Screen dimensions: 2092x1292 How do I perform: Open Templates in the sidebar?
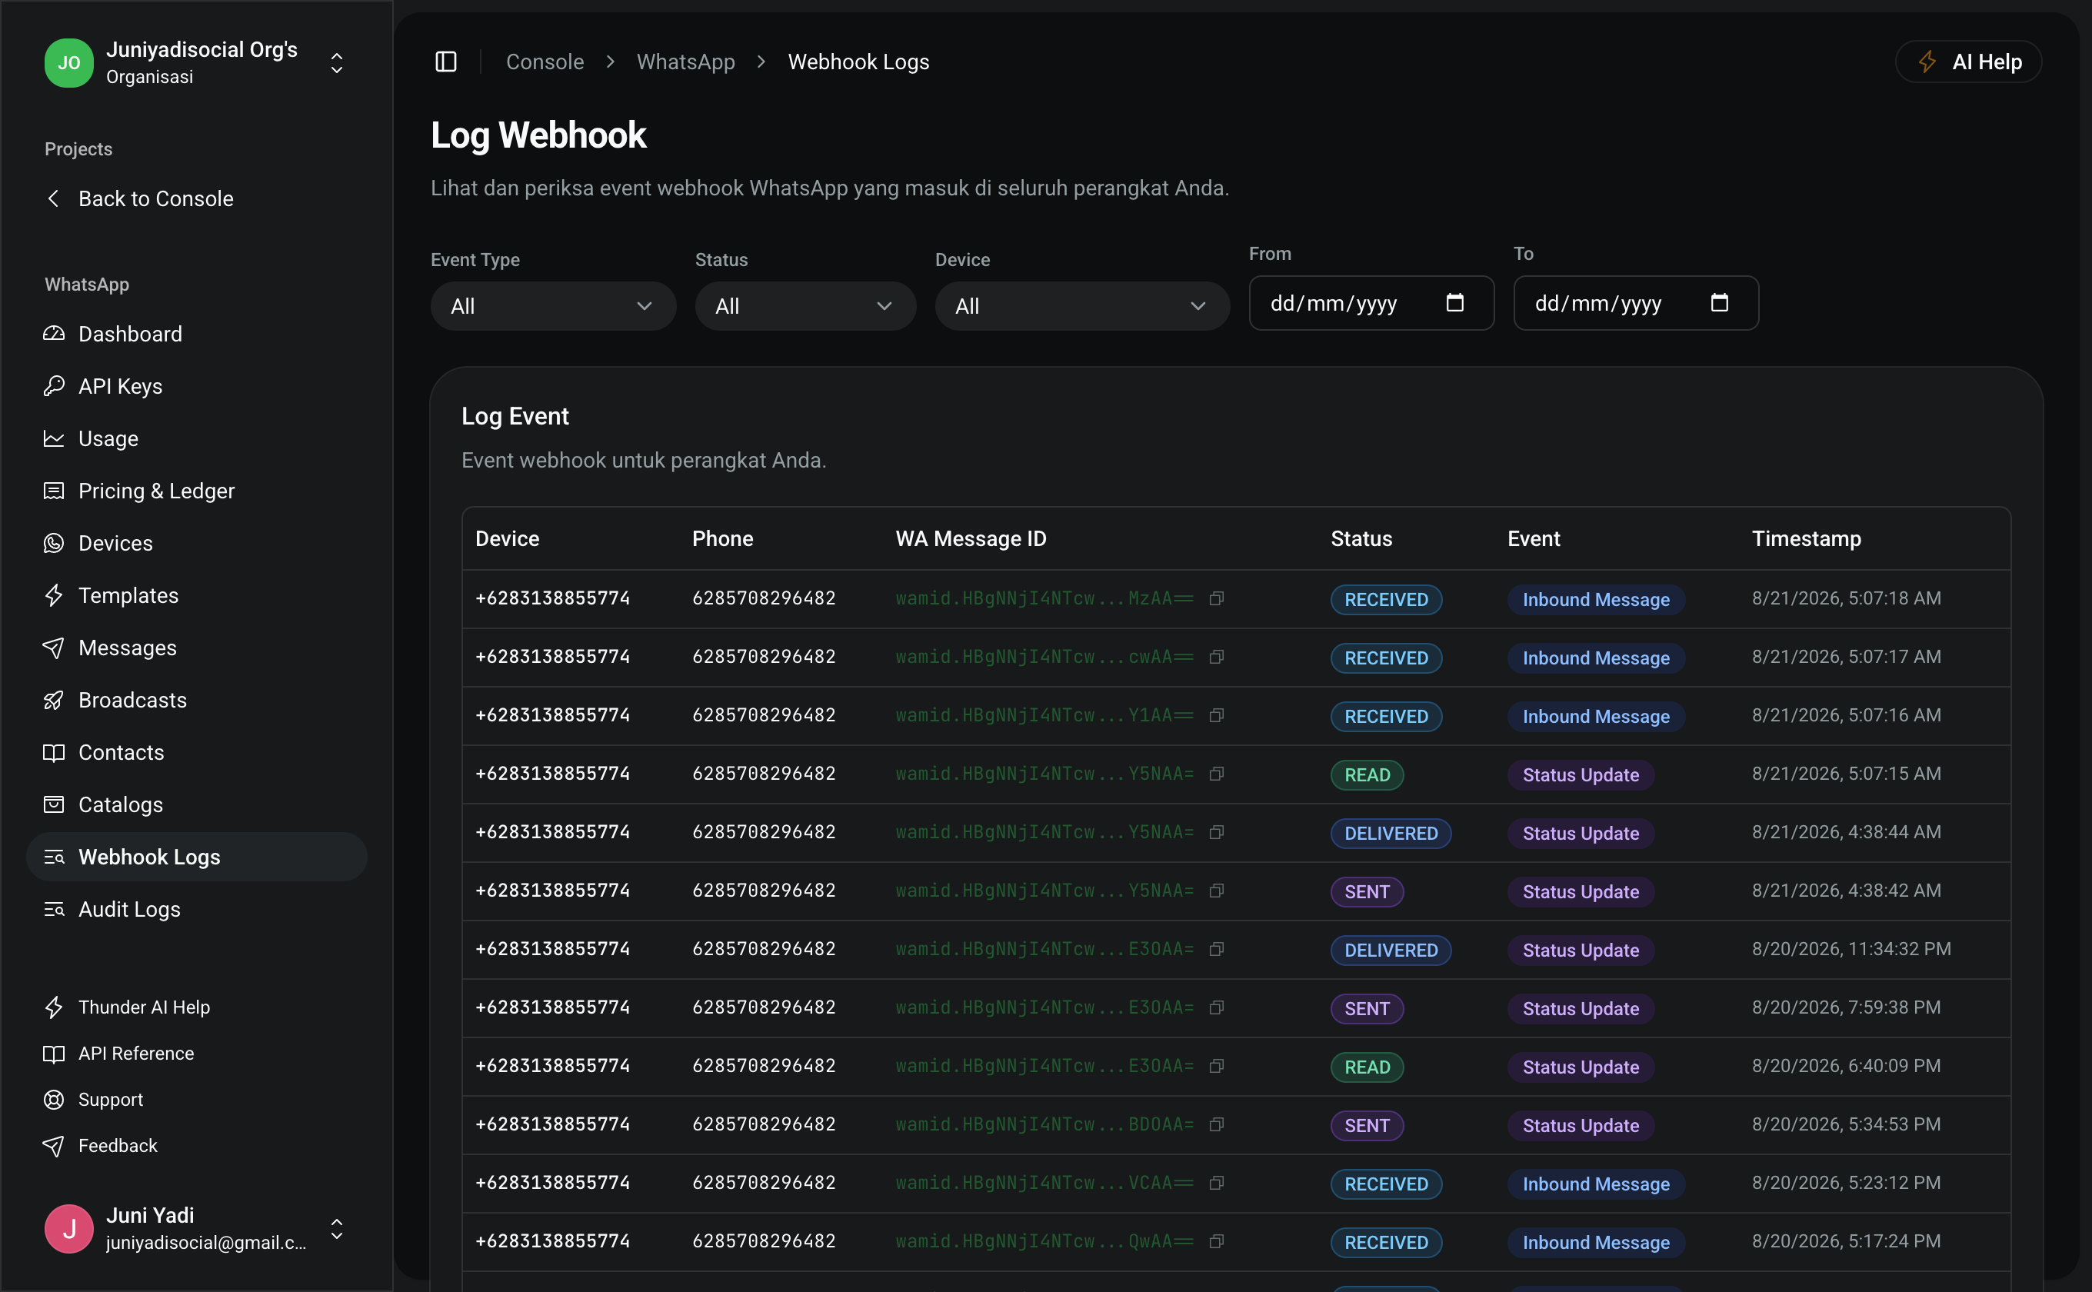pyautogui.click(x=197, y=595)
